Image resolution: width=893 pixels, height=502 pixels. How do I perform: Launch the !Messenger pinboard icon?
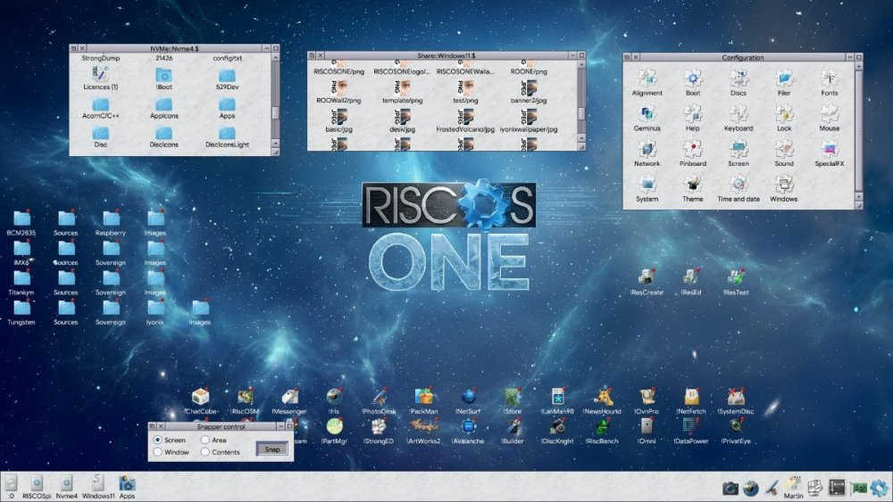(x=289, y=400)
